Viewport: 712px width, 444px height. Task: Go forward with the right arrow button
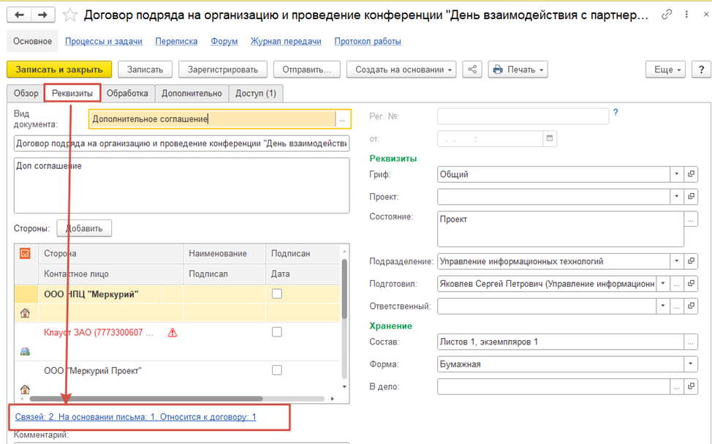coord(42,15)
